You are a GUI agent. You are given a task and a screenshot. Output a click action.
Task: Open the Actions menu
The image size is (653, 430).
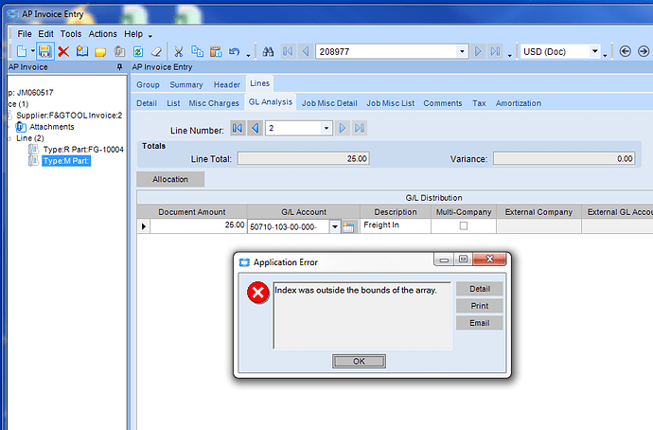pos(102,34)
